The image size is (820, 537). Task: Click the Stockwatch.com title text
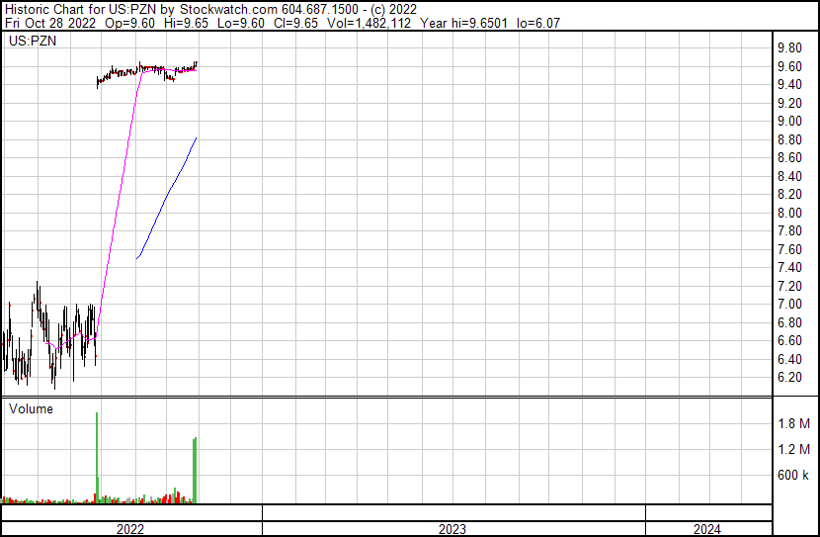pos(228,10)
